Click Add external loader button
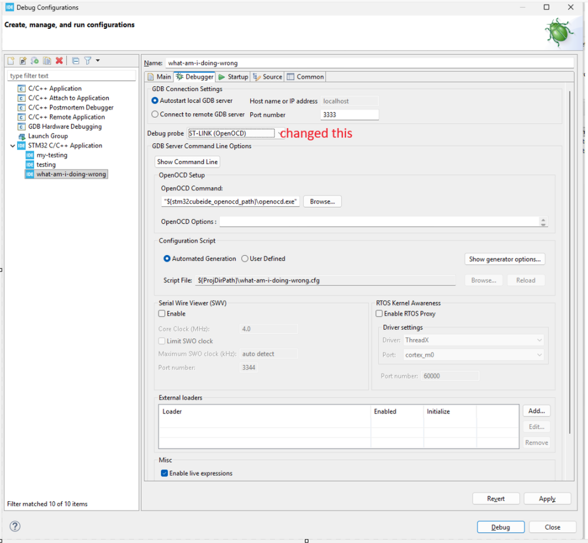 click(537, 411)
